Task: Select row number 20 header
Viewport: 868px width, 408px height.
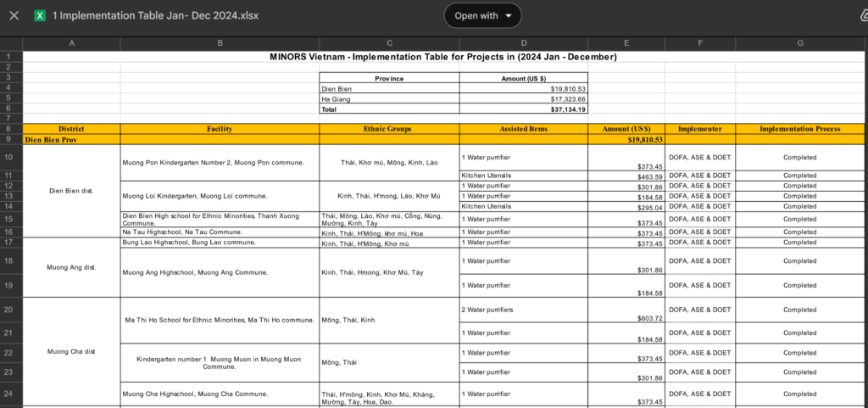Action: pyautogui.click(x=11, y=310)
